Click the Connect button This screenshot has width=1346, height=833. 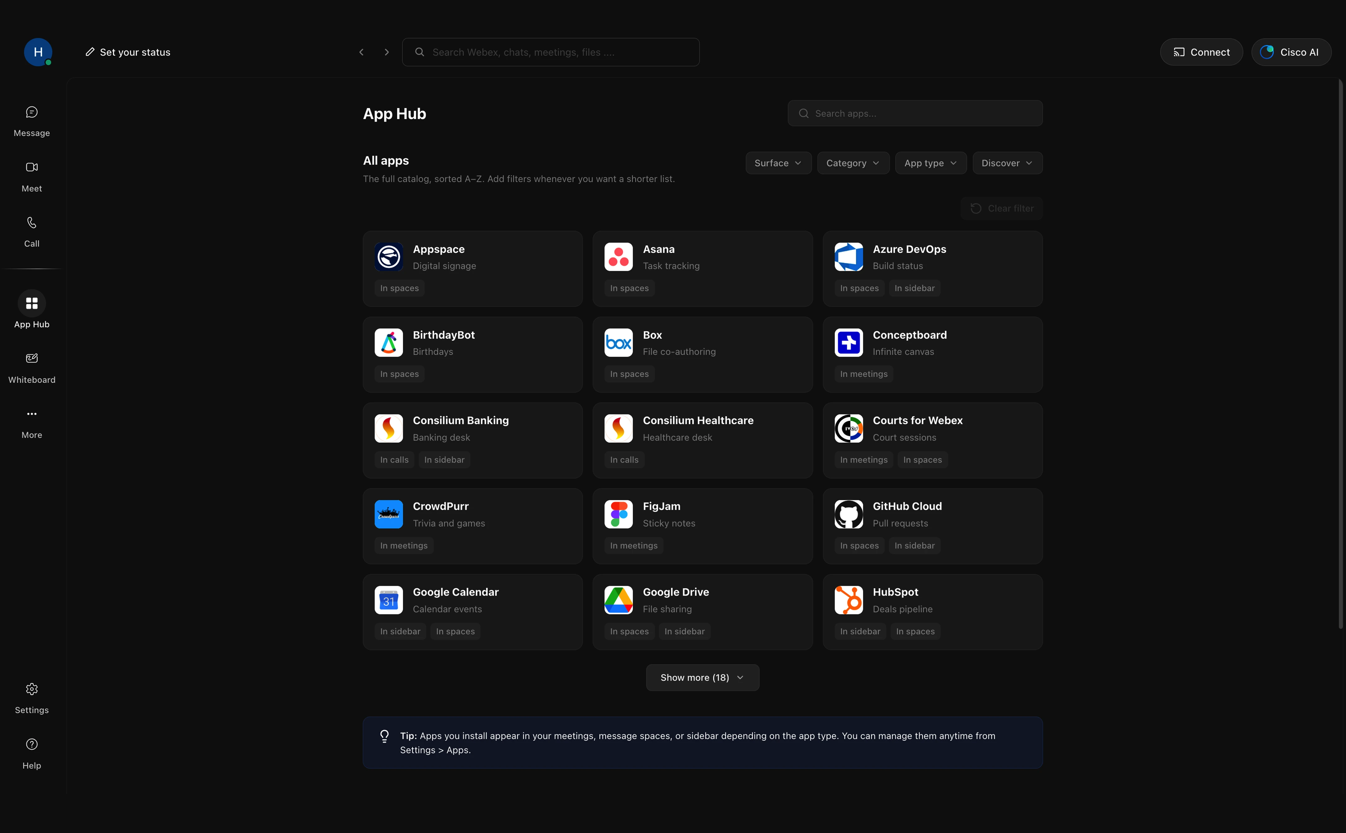(1201, 52)
